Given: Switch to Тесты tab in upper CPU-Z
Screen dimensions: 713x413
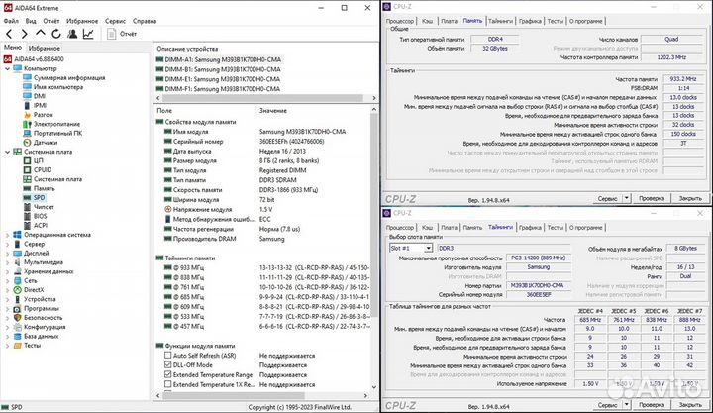Looking at the screenshot, I should (555, 21).
